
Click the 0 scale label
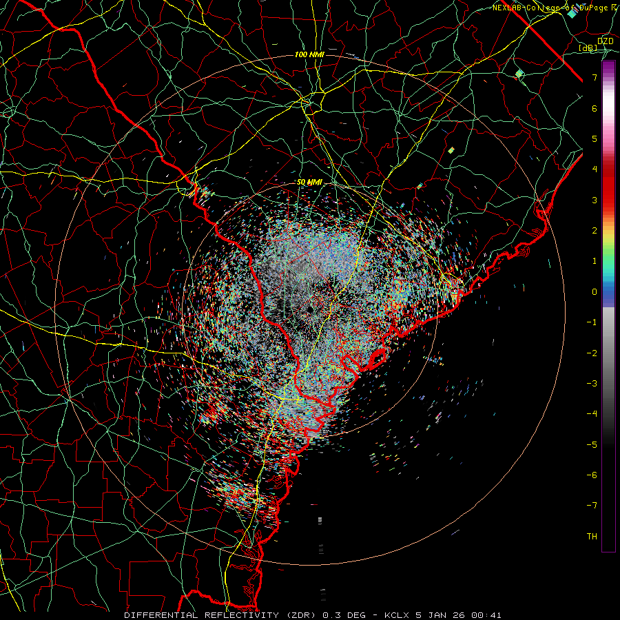(x=595, y=292)
